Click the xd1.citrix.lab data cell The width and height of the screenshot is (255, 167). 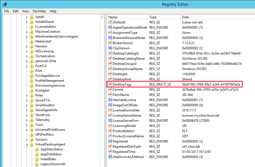click(191, 147)
